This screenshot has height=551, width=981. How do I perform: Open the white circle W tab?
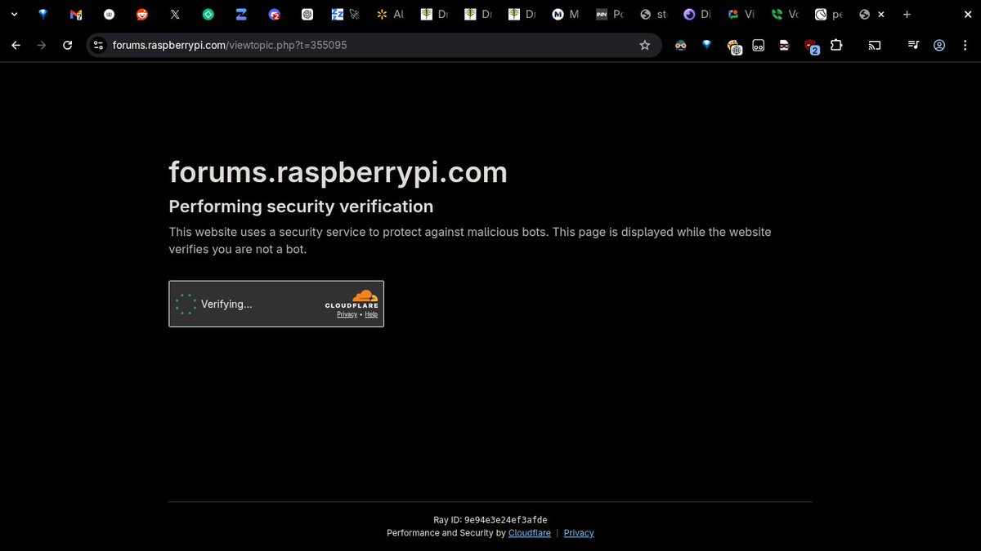pos(110,15)
